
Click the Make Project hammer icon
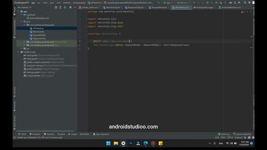(159, 3)
